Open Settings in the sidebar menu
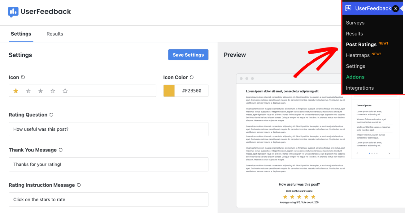Screen dimensions: 405x213 click(355, 66)
